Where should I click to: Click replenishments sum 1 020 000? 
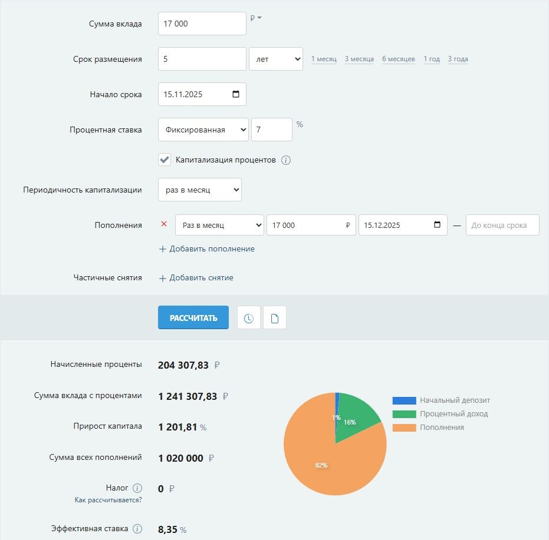coord(180,458)
